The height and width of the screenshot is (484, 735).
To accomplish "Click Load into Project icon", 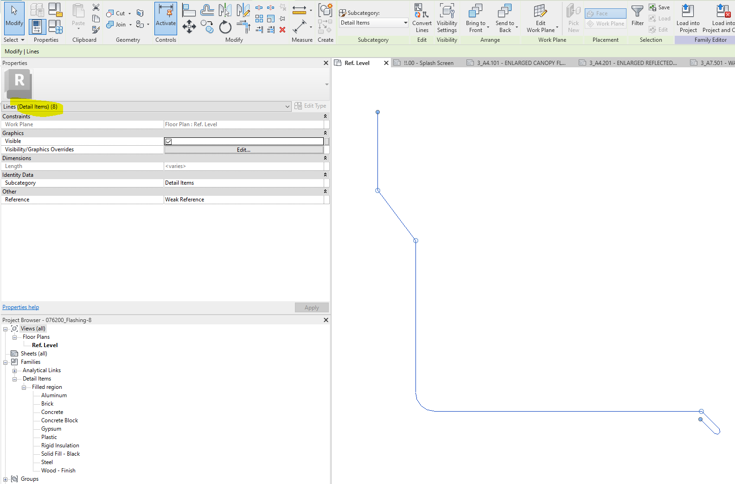I will pyautogui.click(x=688, y=18).
